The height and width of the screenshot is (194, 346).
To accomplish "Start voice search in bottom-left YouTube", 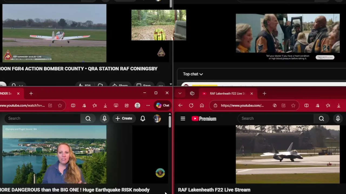I will click(105, 118).
